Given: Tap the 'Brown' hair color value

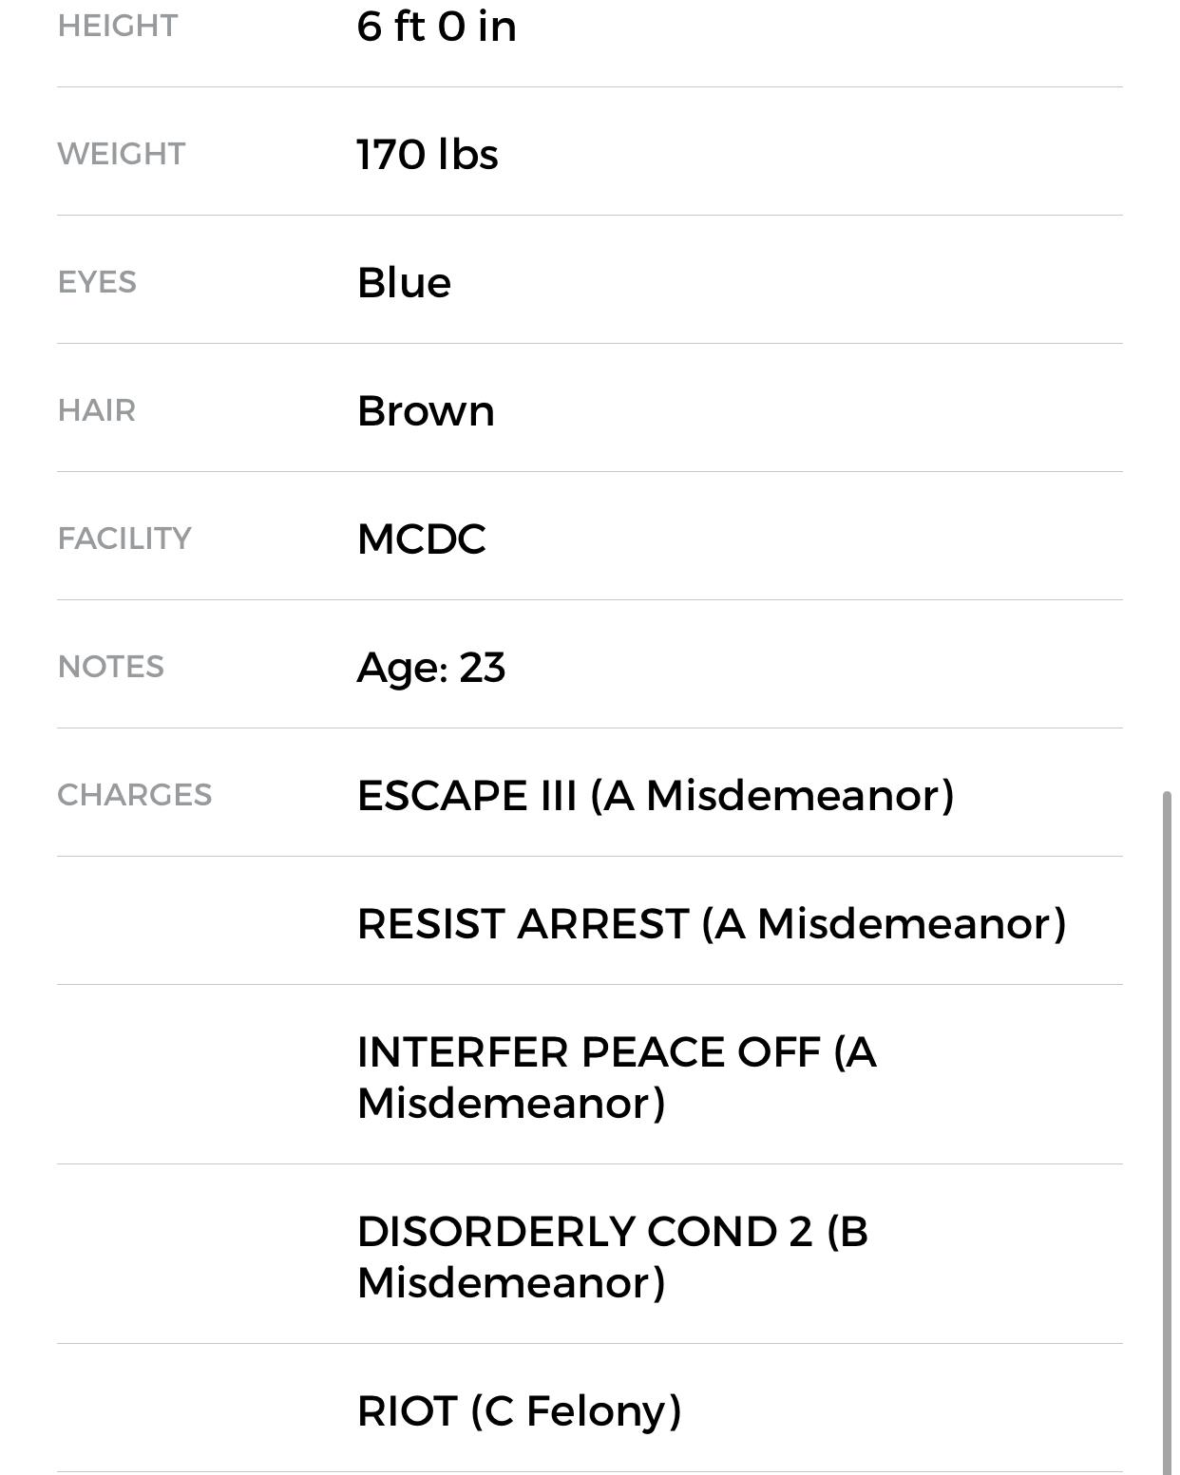Looking at the screenshot, I should (x=426, y=411).
